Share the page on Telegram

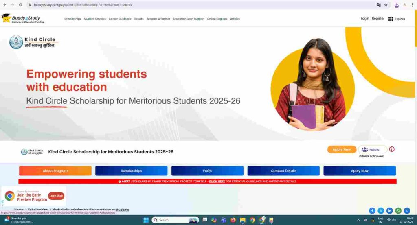pyautogui.click(x=407, y=211)
